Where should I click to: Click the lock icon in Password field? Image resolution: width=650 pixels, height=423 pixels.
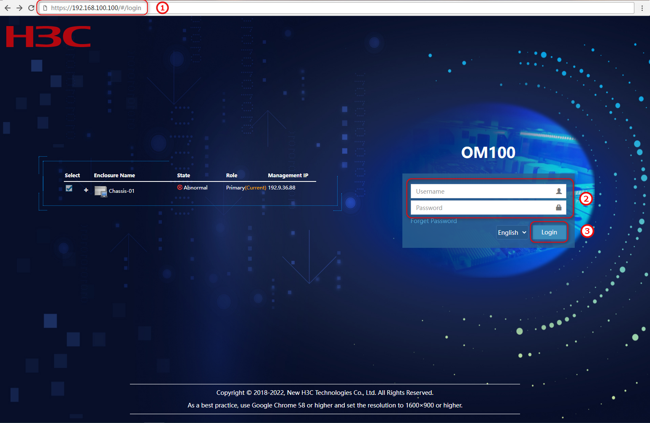tap(559, 208)
